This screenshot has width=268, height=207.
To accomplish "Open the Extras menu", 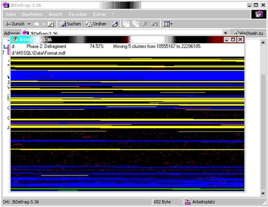I will point(99,15).
